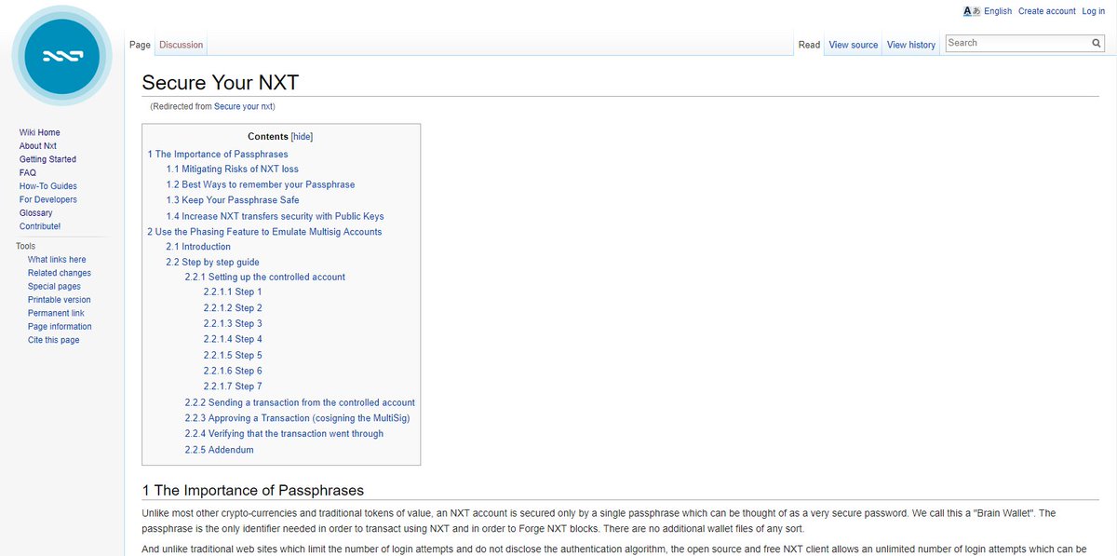
Task: Click What links here tool
Action: pos(57,260)
